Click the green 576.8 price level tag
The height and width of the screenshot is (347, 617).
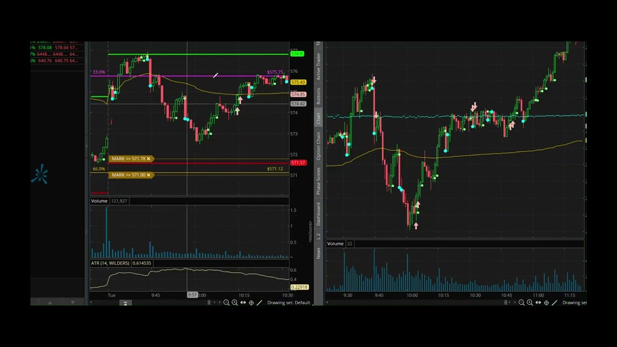(297, 54)
